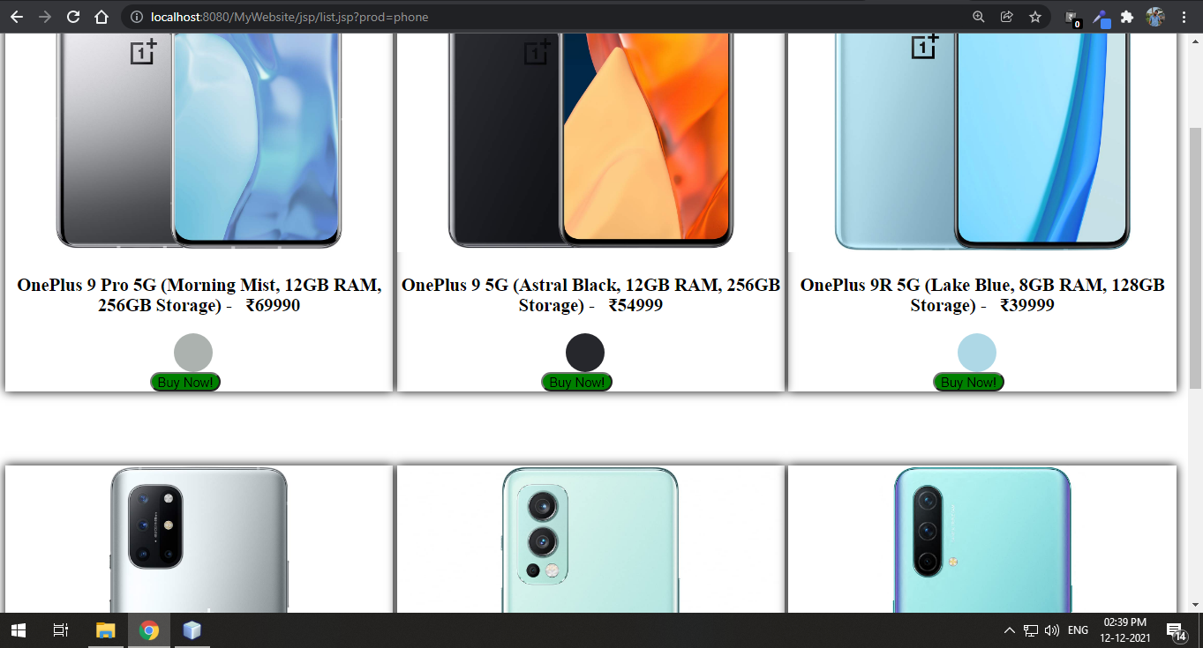This screenshot has height=648, width=1203.
Task: Open the OnePlus 9 5G Astral Black image
Action: [590, 141]
